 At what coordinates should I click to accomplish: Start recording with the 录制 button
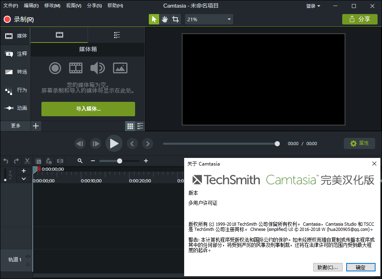(19, 19)
